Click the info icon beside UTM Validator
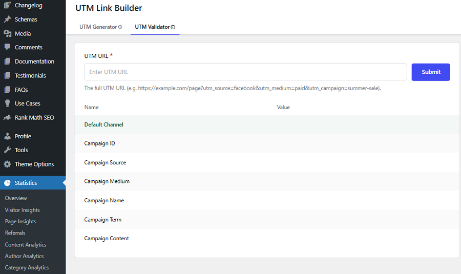The image size is (461, 274). coord(173,27)
